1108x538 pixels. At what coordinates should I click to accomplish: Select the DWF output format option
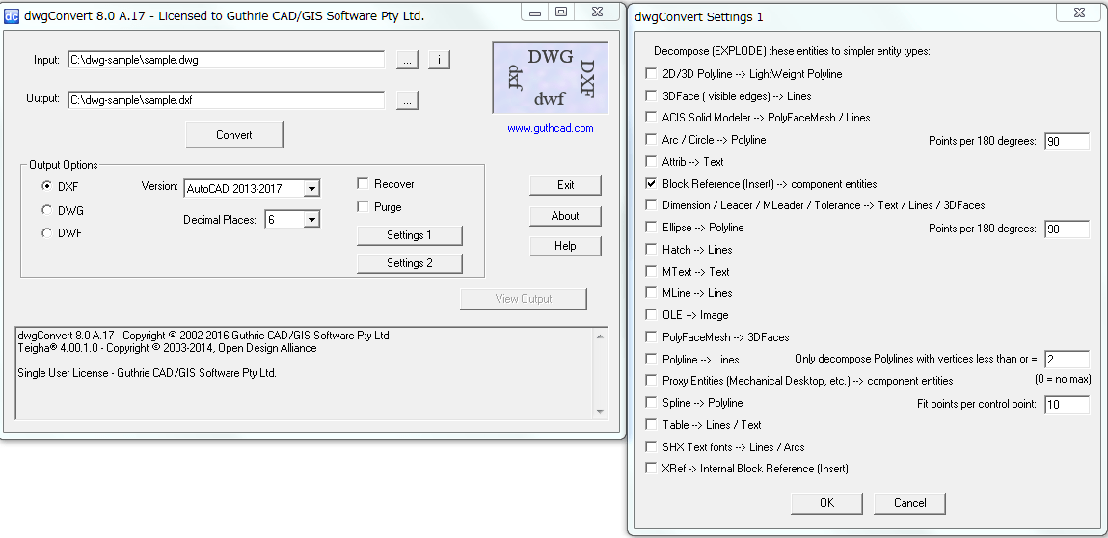[46, 232]
